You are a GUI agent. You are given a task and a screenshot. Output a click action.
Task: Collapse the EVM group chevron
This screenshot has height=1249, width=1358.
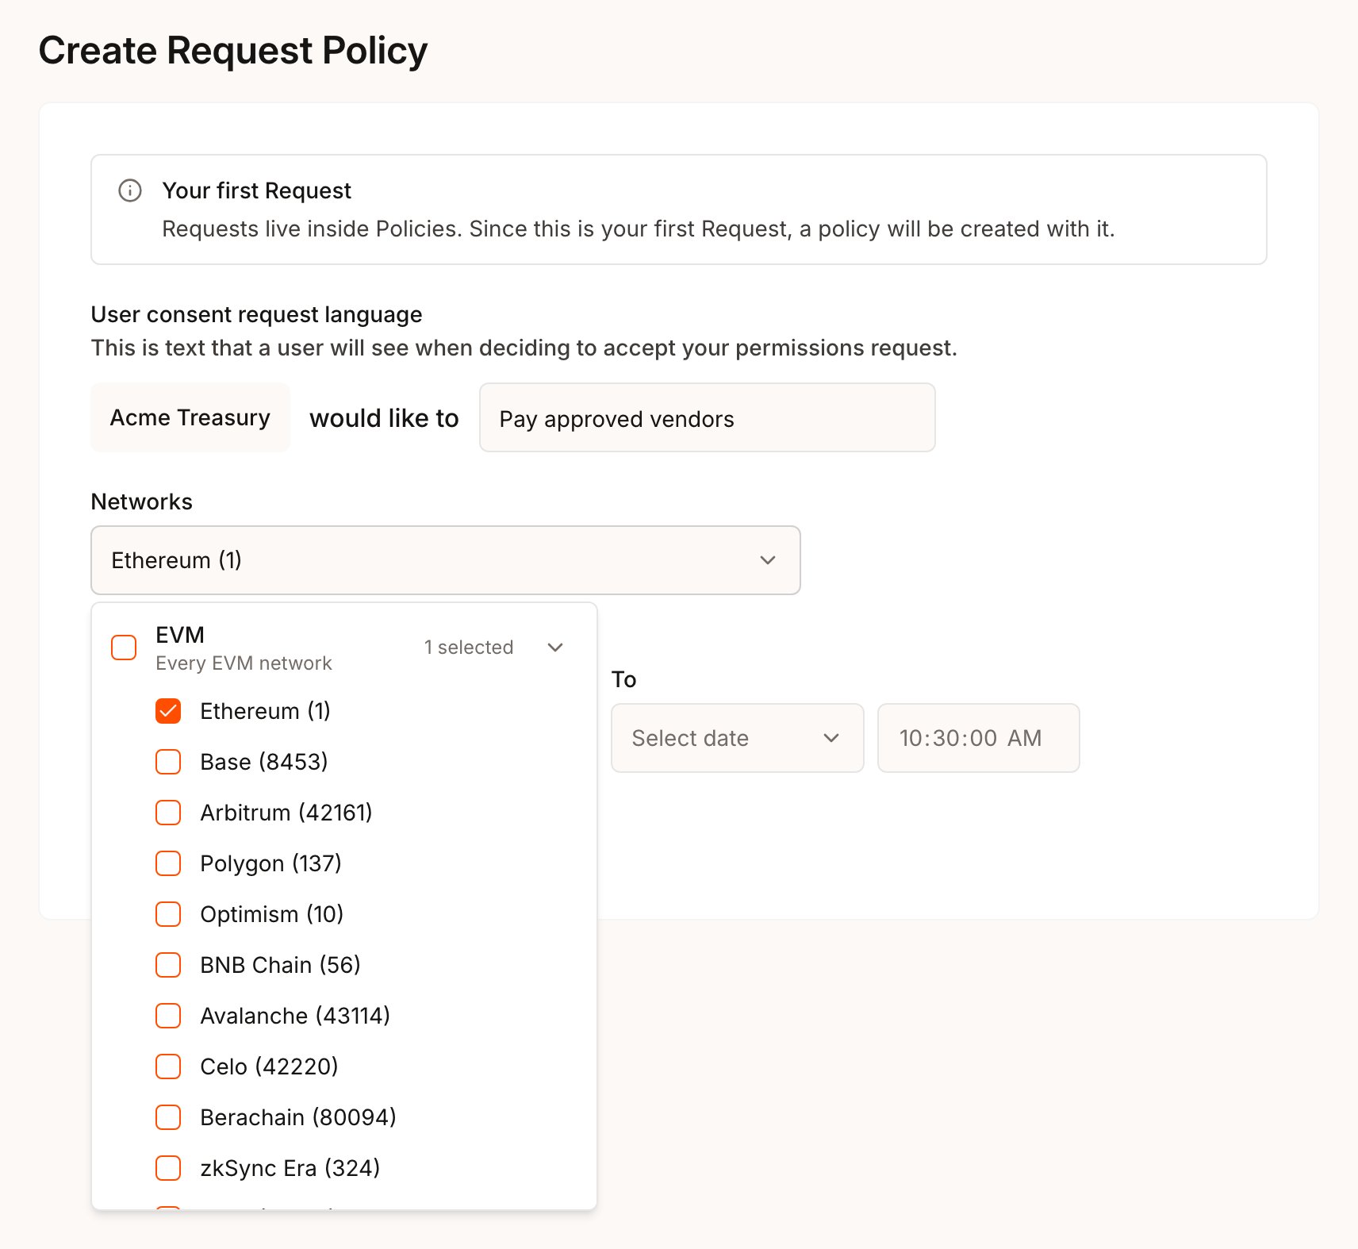[555, 648]
